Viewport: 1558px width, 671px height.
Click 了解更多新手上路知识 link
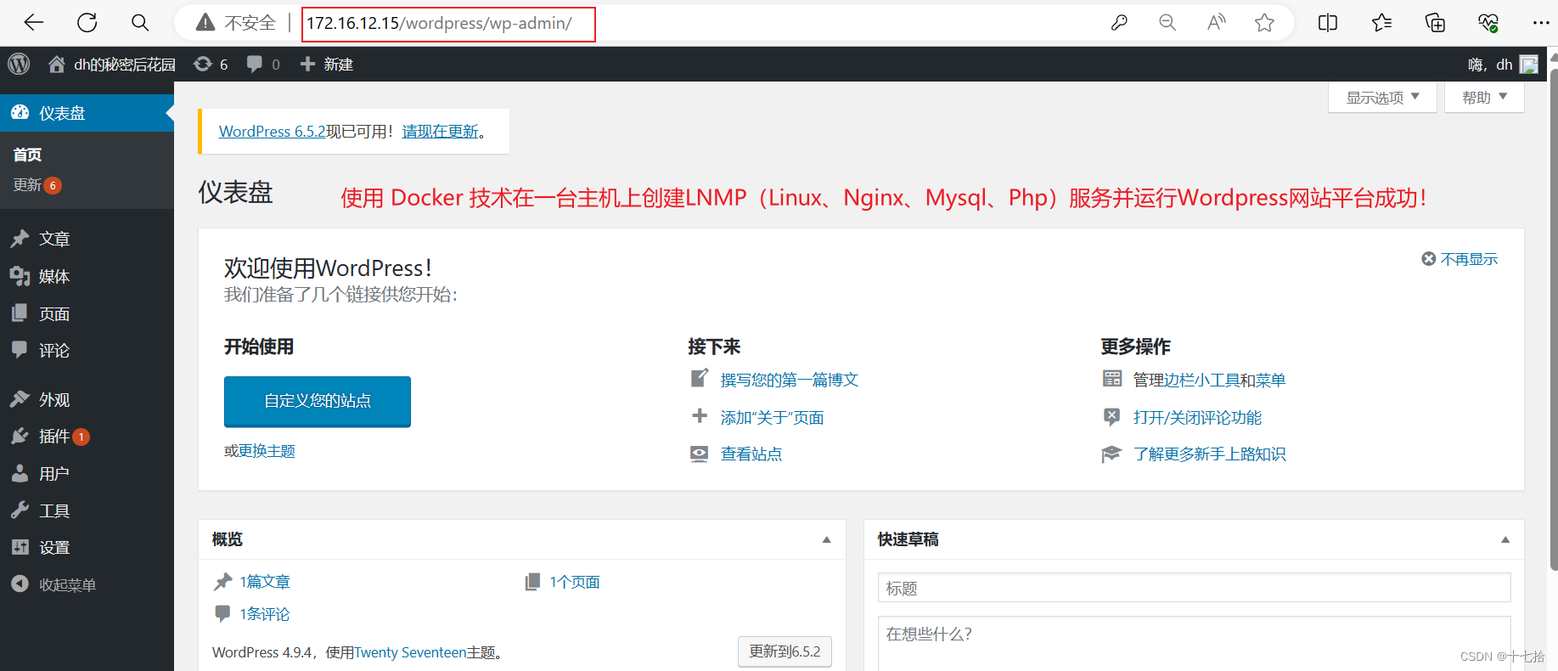pyautogui.click(x=1209, y=454)
